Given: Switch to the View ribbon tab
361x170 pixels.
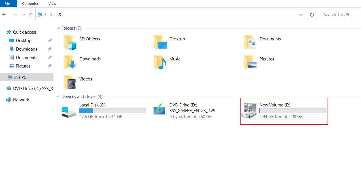Looking at the screenshot, I should 52,4.
